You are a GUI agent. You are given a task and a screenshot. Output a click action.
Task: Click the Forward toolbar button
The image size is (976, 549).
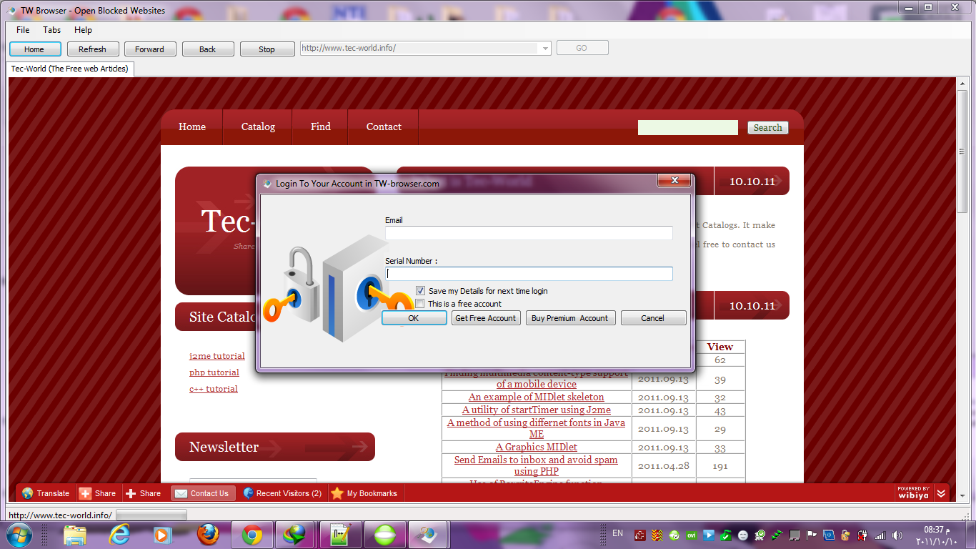click(149, 49)
